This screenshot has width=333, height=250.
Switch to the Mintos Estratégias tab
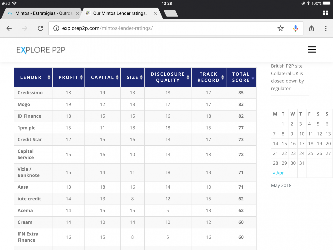(43, 13)
